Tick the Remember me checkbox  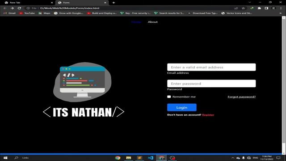169,97
